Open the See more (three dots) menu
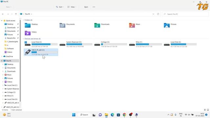The width and height of the screenshot is (210, 118). (94, 7)
